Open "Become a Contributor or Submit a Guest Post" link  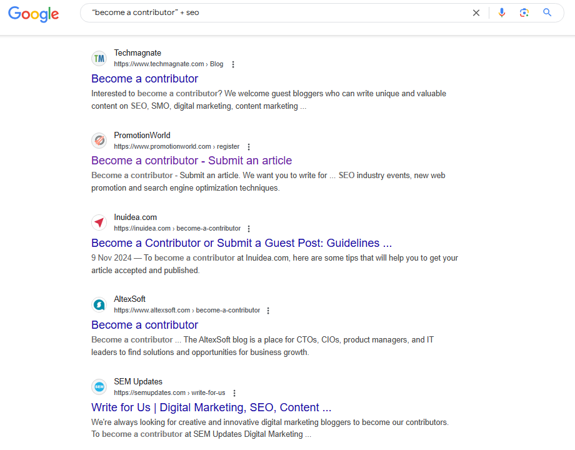click(x=242, y=243)
